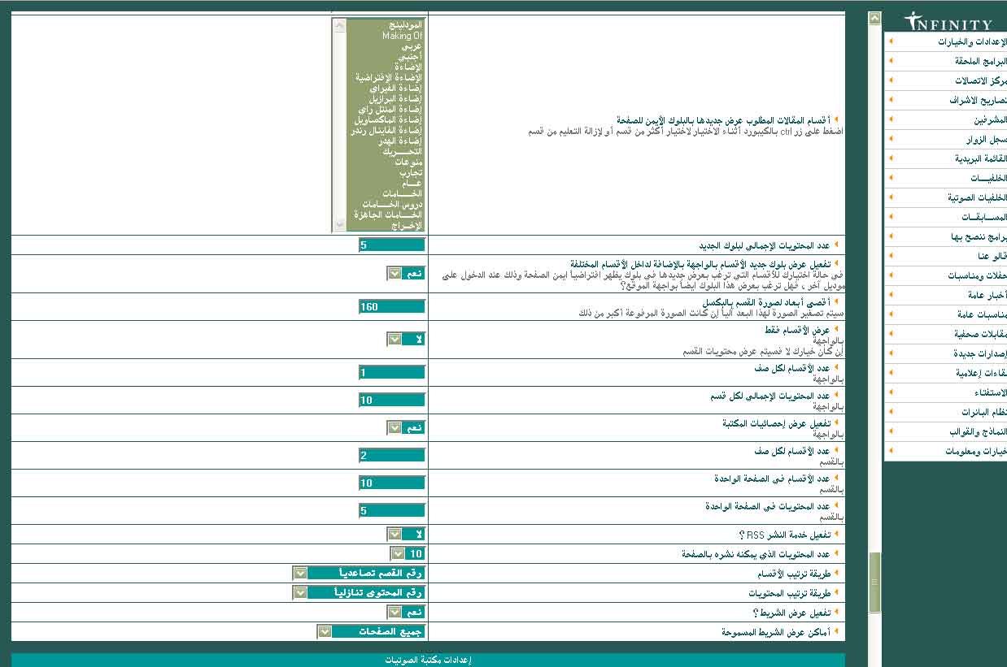Image resolution: width=1007 pixels, height=667 pixels.
Task: Click the sections list scrollbar up arrow
Action: point(340,26)
